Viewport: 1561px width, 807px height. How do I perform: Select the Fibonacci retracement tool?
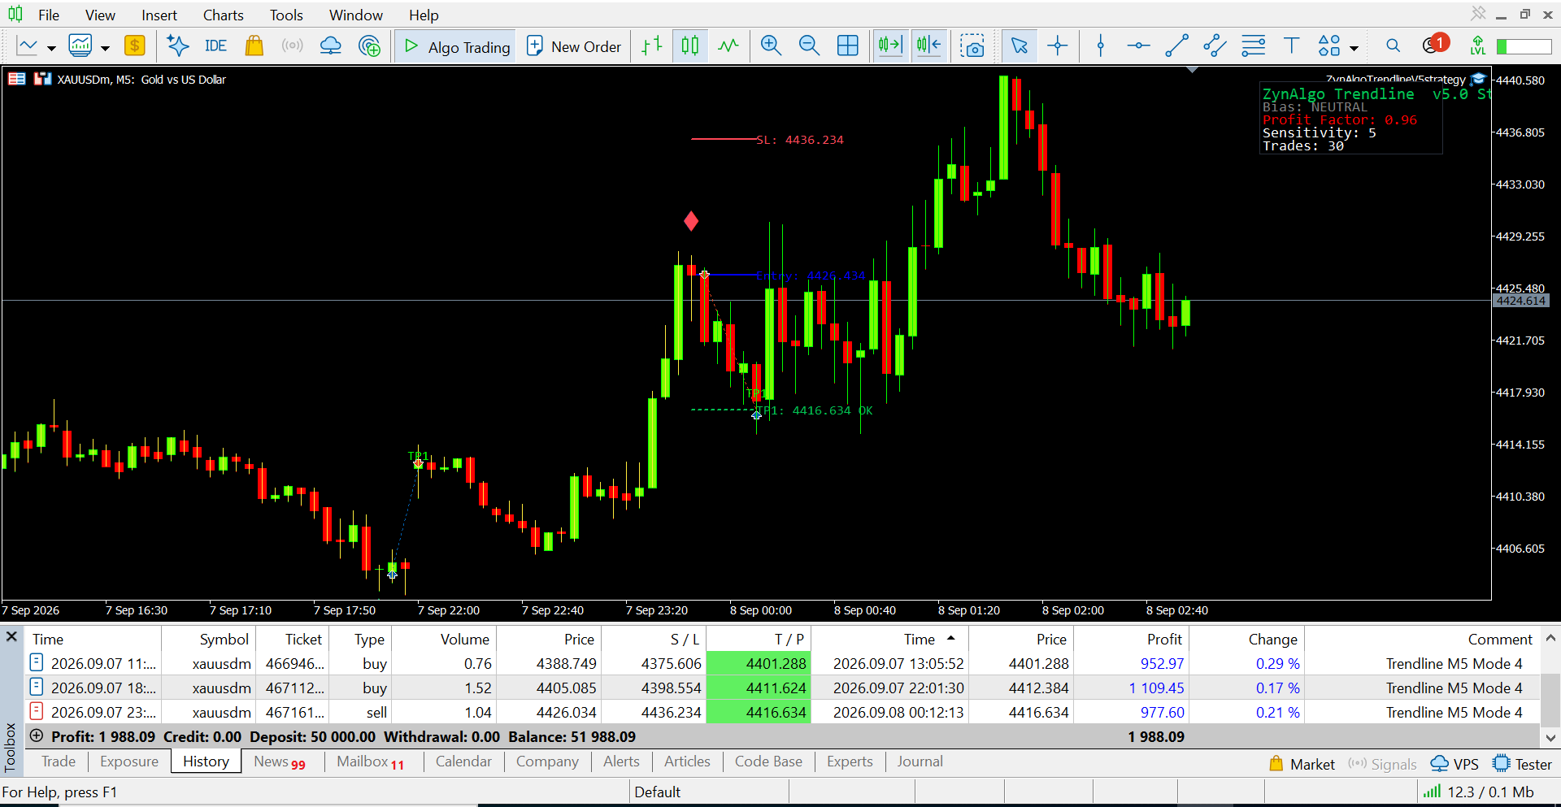(x=1253, y=46)
